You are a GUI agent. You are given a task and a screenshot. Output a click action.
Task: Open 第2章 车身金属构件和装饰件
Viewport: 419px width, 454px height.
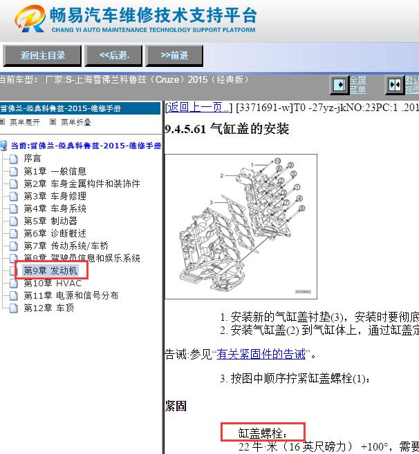(82, 184)
